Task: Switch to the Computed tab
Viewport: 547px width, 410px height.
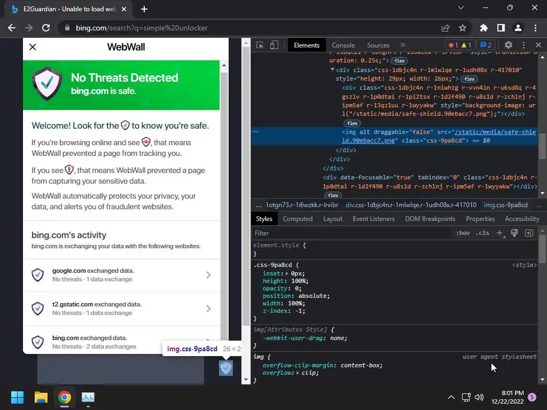Action: (x=298, y=218)
